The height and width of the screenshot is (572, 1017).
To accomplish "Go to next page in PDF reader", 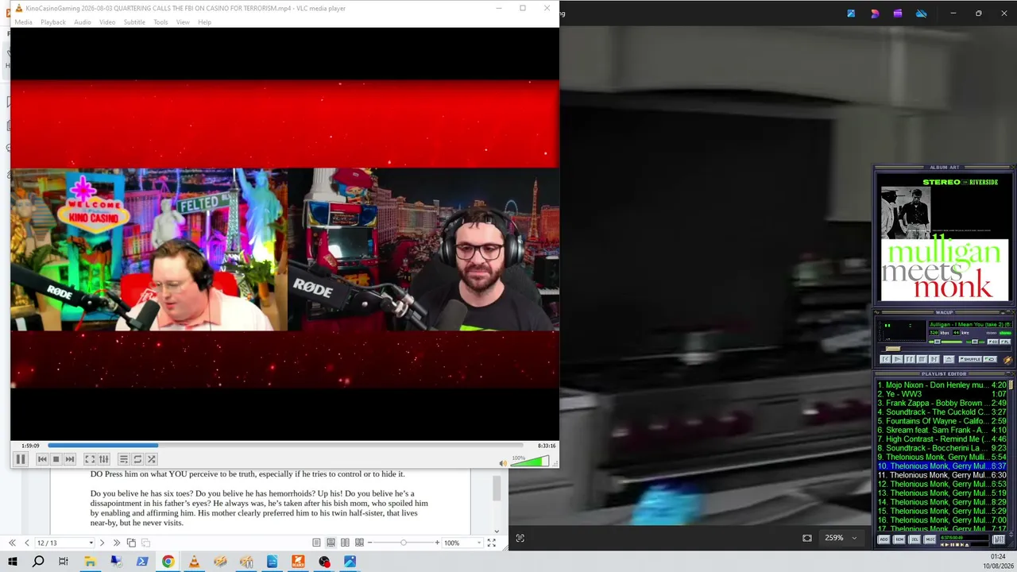I will (102, 543).
